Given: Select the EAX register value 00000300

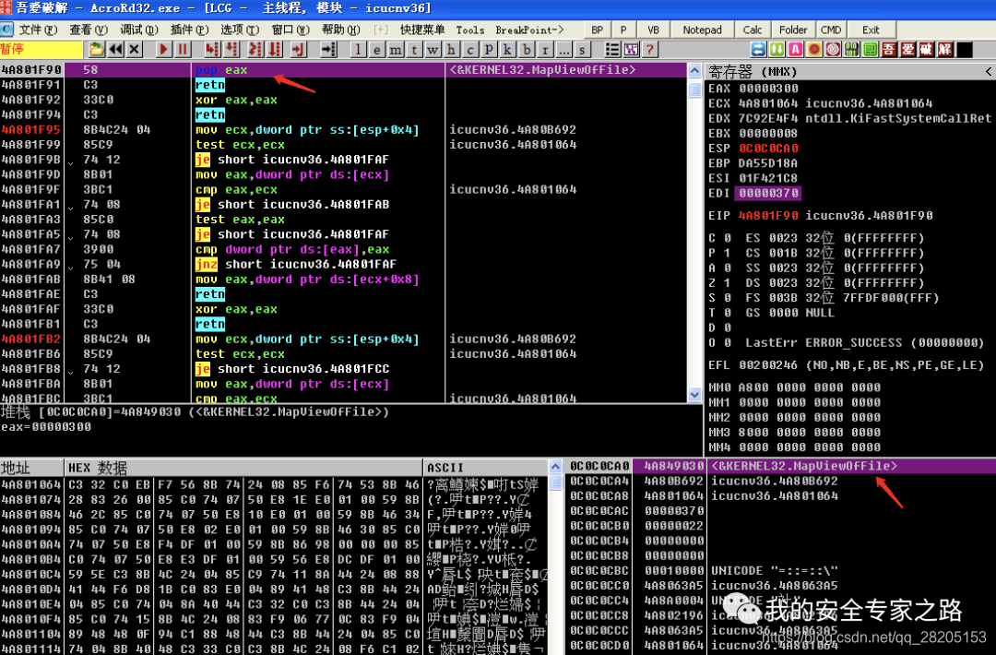Looking at the screenshot, I should click(768, 89).
